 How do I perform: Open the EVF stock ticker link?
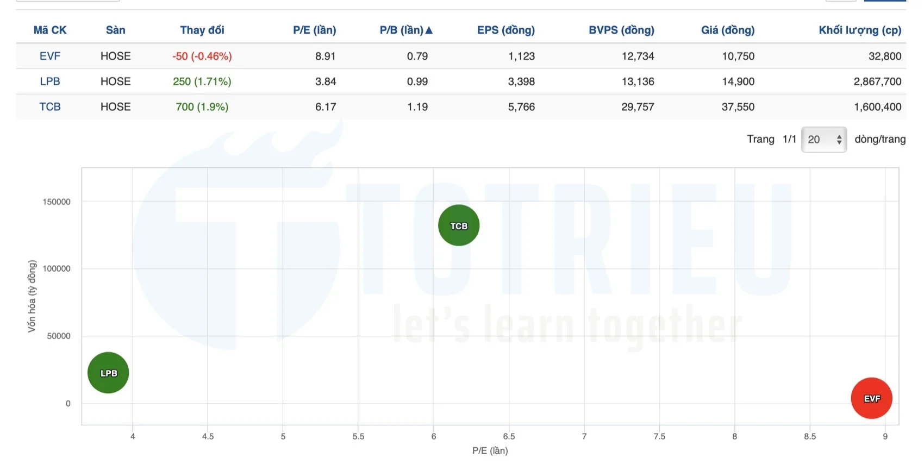tap(50, 56)
